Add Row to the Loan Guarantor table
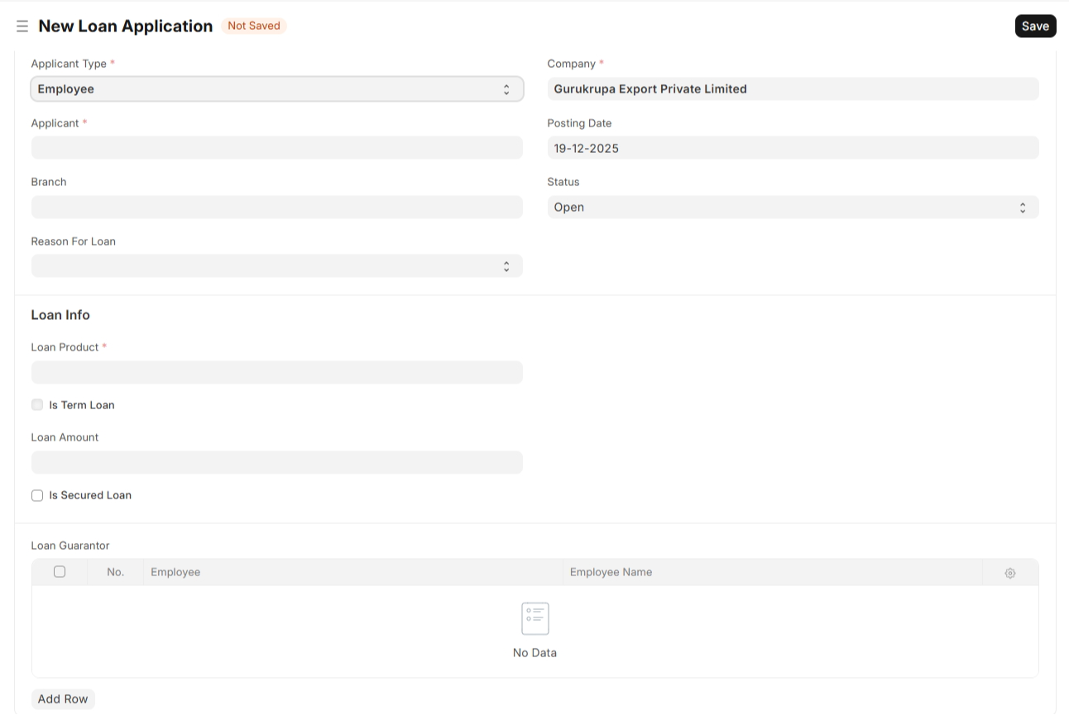 63,699
